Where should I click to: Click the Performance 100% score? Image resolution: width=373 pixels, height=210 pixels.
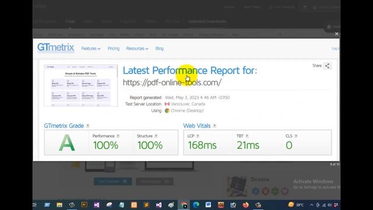[105, 145]
